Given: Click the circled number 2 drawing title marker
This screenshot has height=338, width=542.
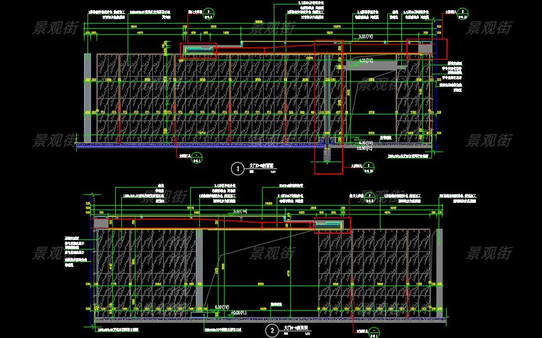Looking at the screenshot, I should pyautogui.click(x=272, y=331).
